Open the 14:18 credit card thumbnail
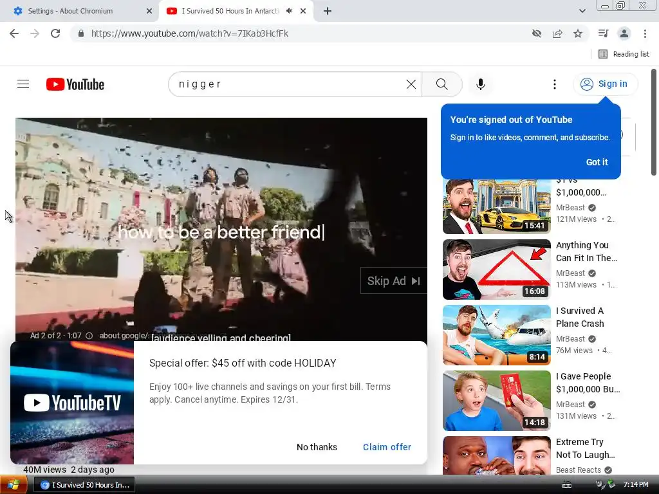Viewport: 659px width, 494px height. point(496,400)
